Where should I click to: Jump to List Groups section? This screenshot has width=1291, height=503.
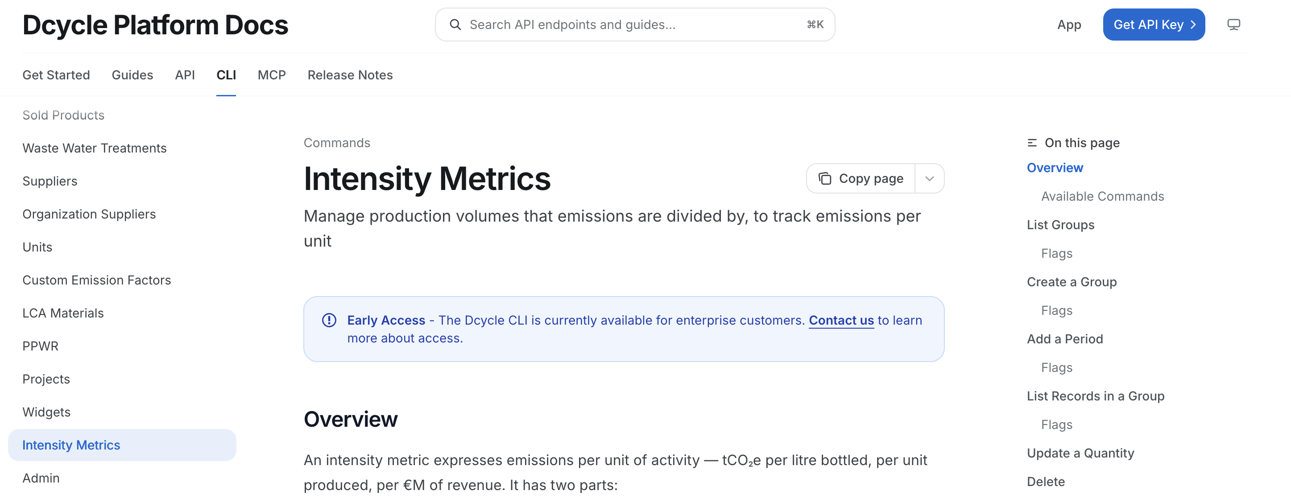click(x=1060, y=225)
